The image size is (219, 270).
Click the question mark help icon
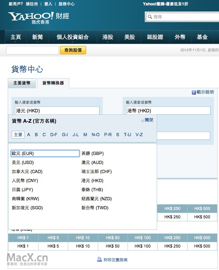click(194, 93)
